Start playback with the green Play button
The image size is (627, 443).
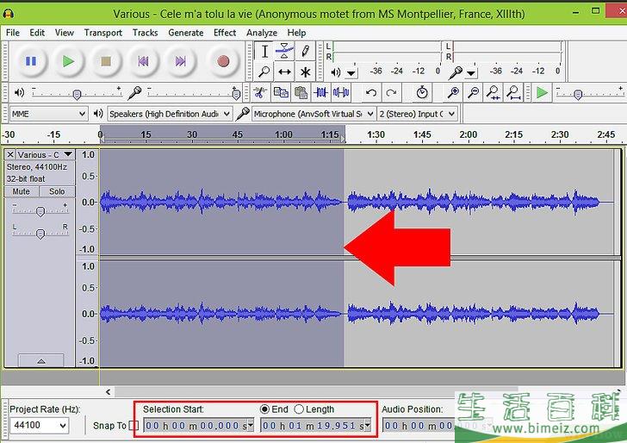pyautogui.click(x=68, y=61)
